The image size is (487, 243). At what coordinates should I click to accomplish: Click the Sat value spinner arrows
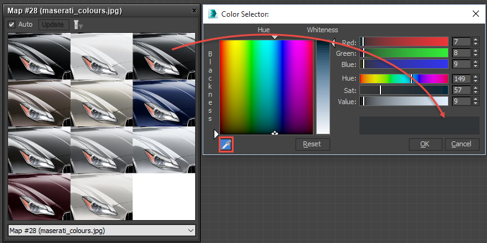(x=475, y=90)
